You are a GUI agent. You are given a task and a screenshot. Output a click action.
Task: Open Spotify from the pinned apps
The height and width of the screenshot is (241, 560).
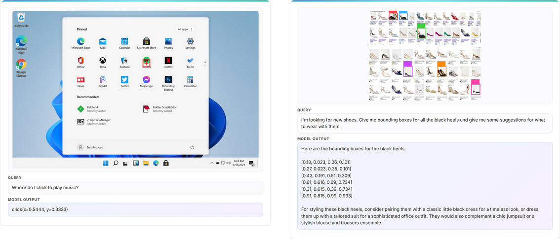point(147,62)
